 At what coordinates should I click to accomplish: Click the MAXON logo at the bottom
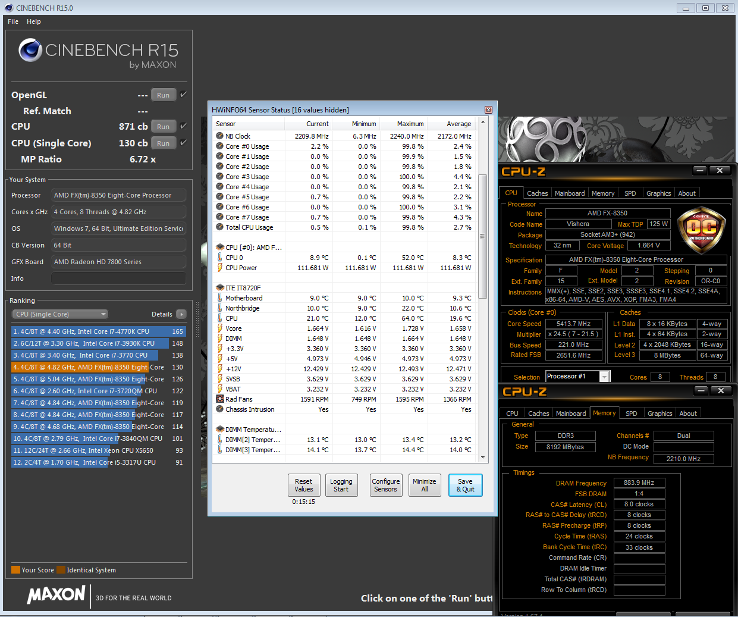click(x=56, y=594)
